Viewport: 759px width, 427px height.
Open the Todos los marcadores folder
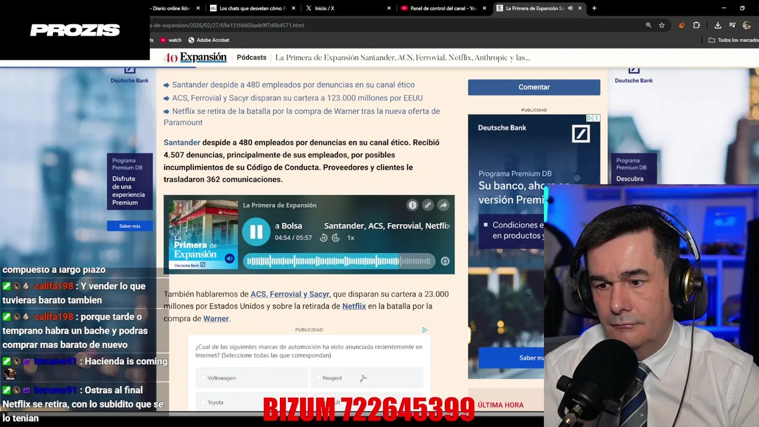tap(734, 40)
